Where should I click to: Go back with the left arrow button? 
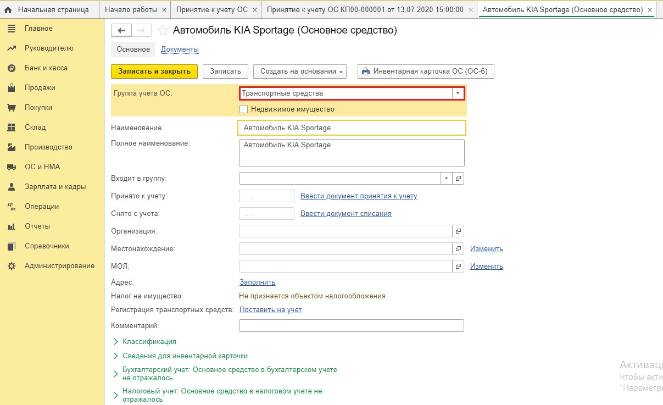click(121, 31)
